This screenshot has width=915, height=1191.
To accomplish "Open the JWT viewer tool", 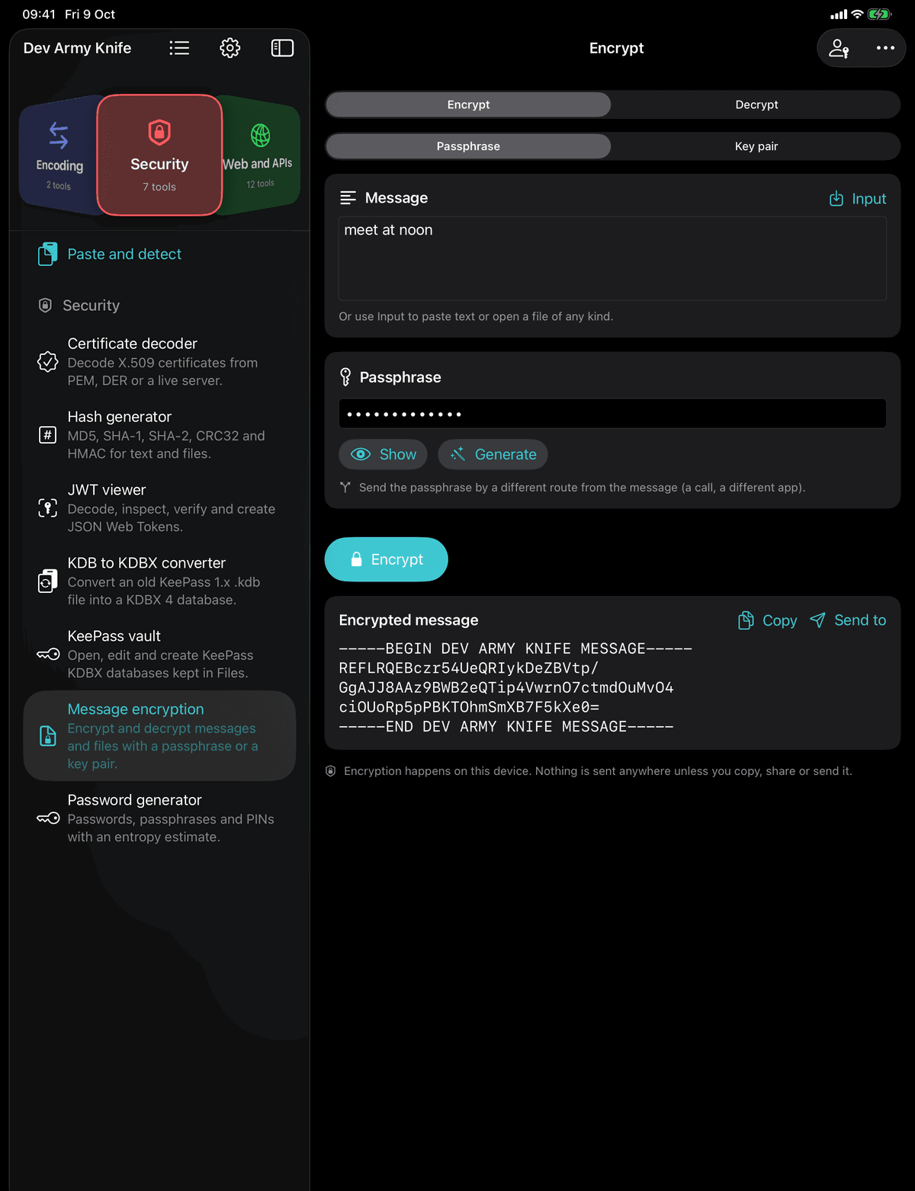I will click(x=159, y=507).
